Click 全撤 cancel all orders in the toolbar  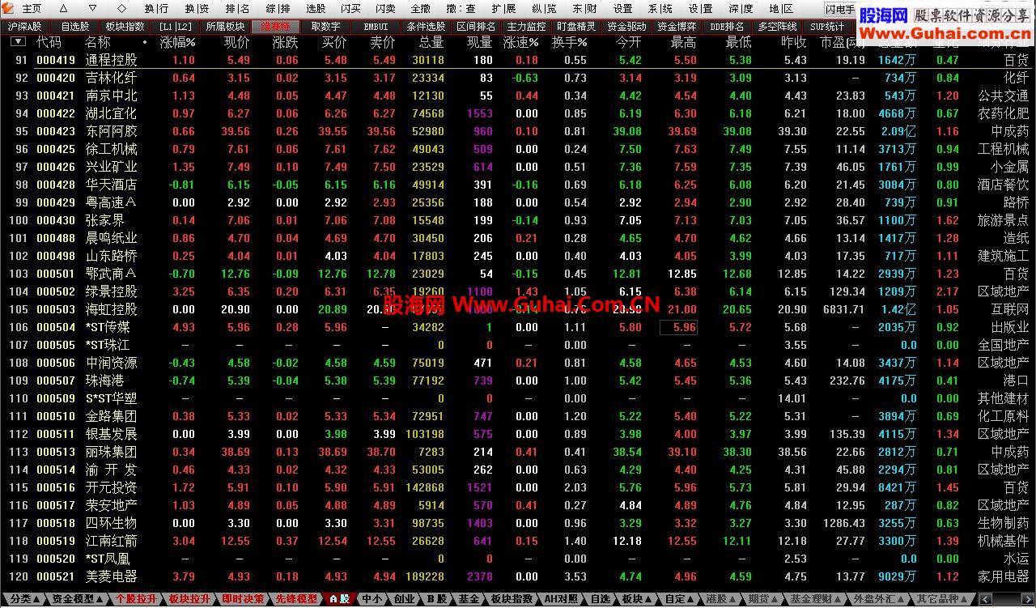420,8
